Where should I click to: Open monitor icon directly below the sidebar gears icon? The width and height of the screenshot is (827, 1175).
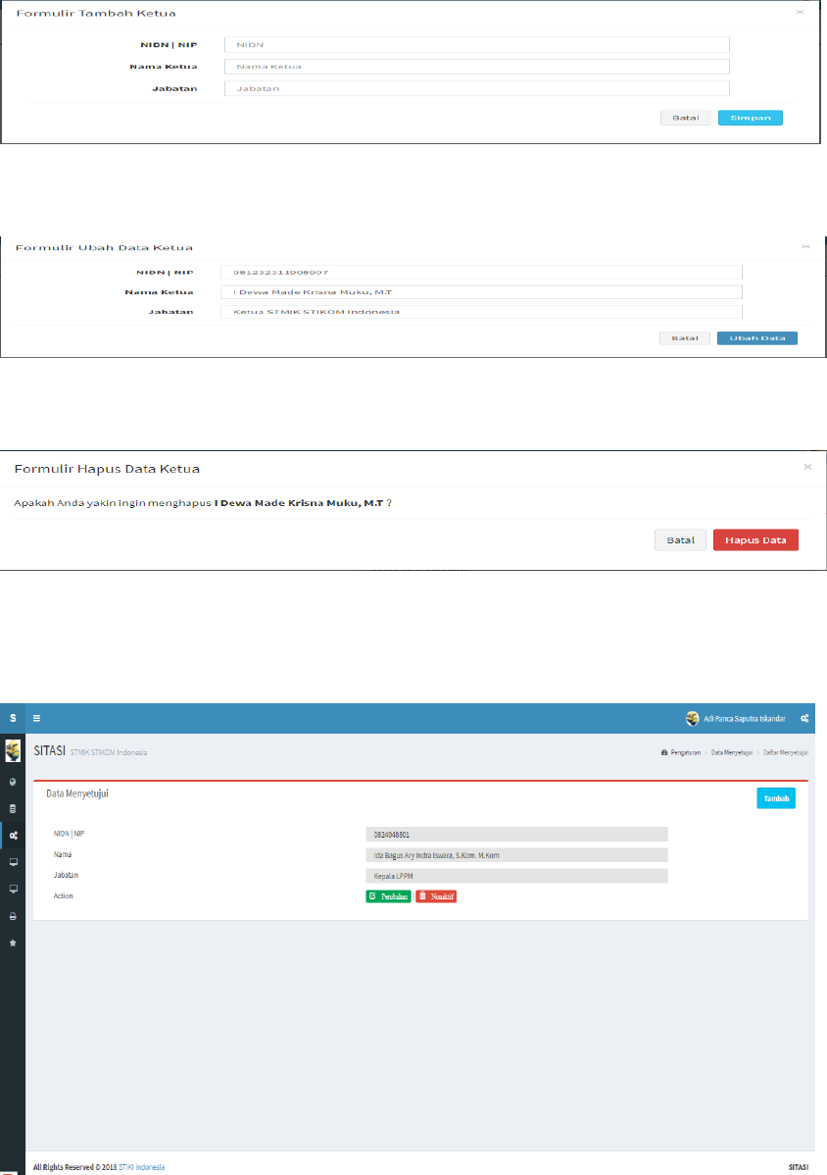(13, 862)
